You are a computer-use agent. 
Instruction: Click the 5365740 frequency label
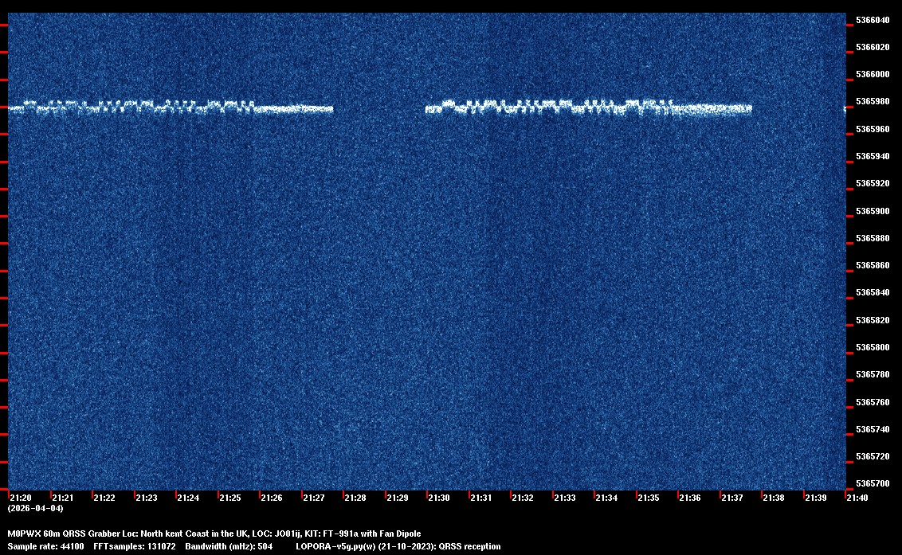point(872,430)
